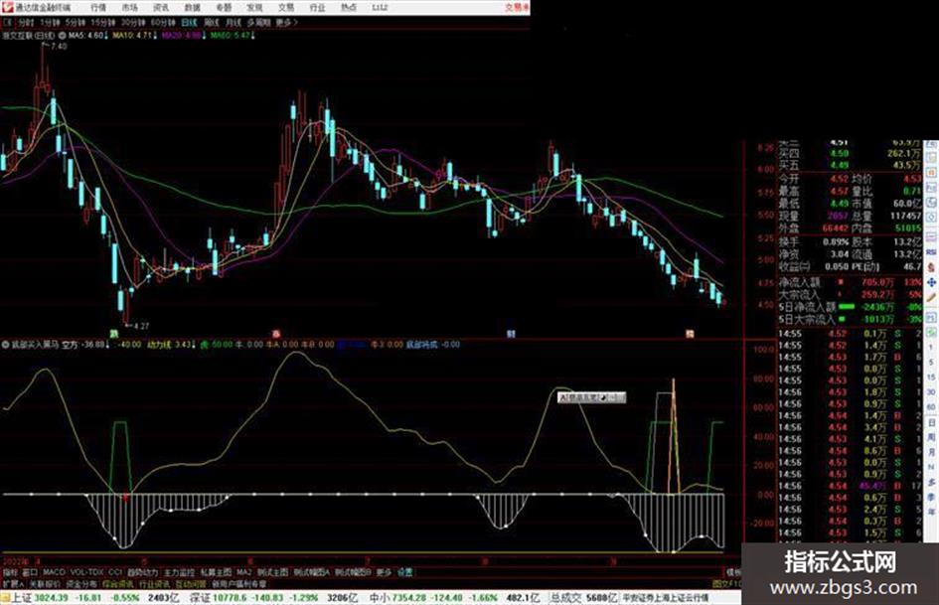Click the 上证 index in the status bar
Viewport: 939px width, 605px height.
[22, 598]
